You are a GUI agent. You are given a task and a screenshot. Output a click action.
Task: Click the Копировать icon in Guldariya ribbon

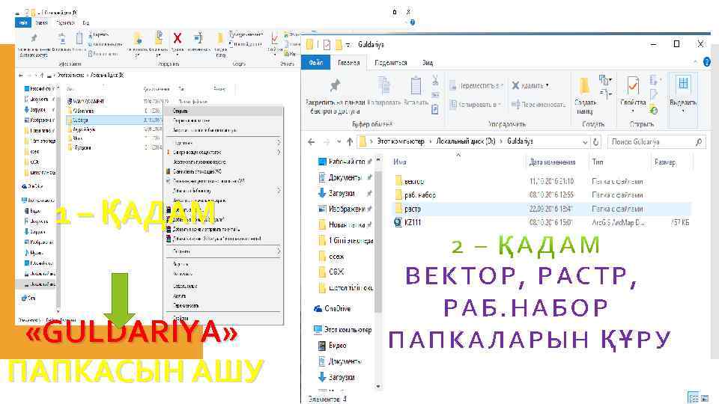(383, 85)
